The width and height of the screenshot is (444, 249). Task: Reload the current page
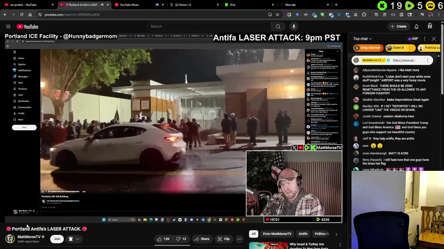tap(22, 15)
